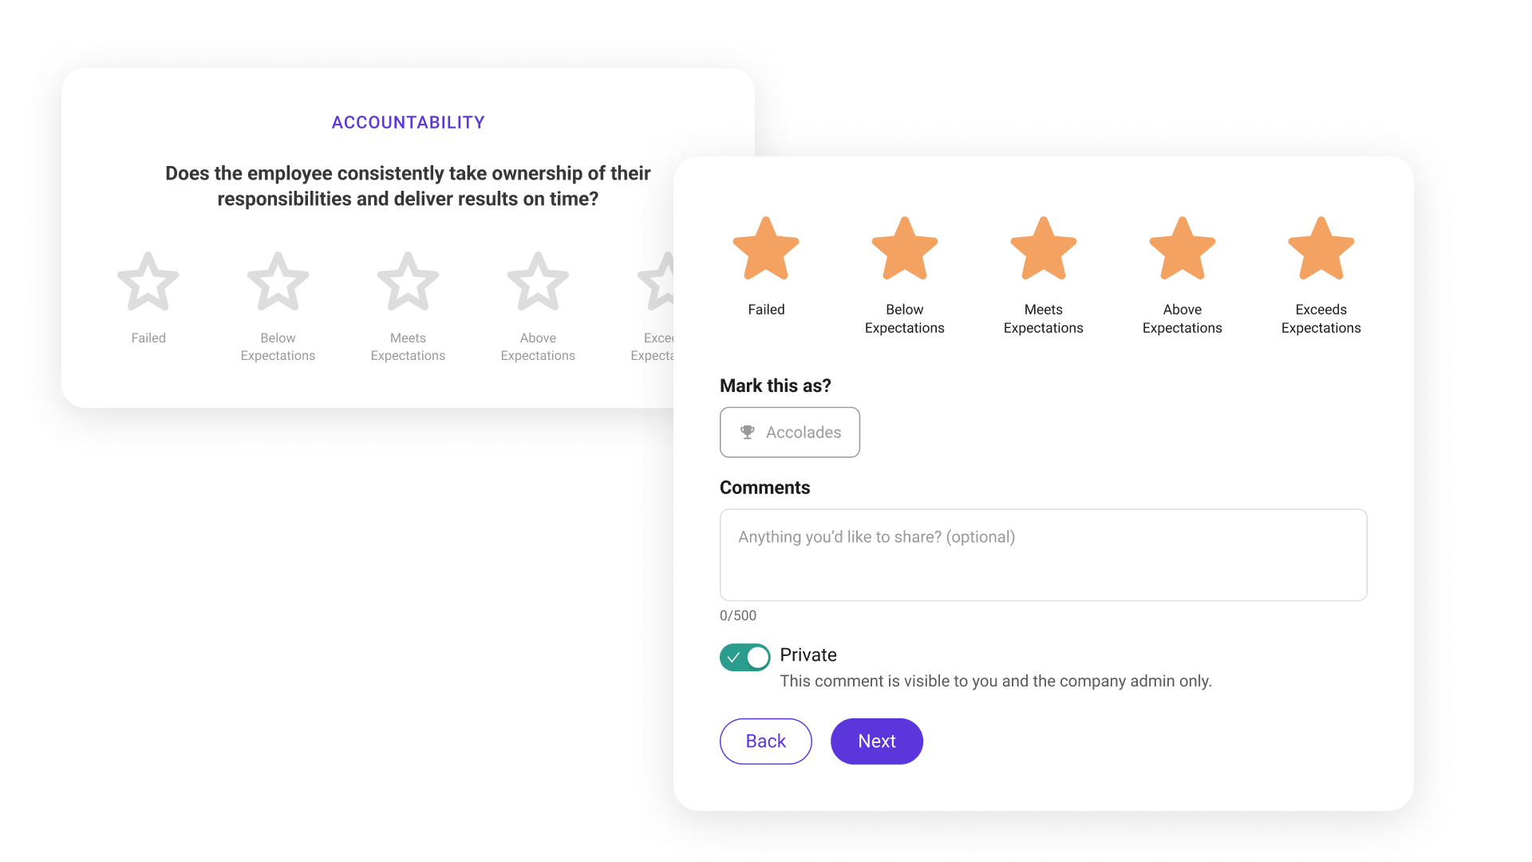Click the gray outlined Failed star
Viewport: 1532px width, 862px height.
[148, 282]
